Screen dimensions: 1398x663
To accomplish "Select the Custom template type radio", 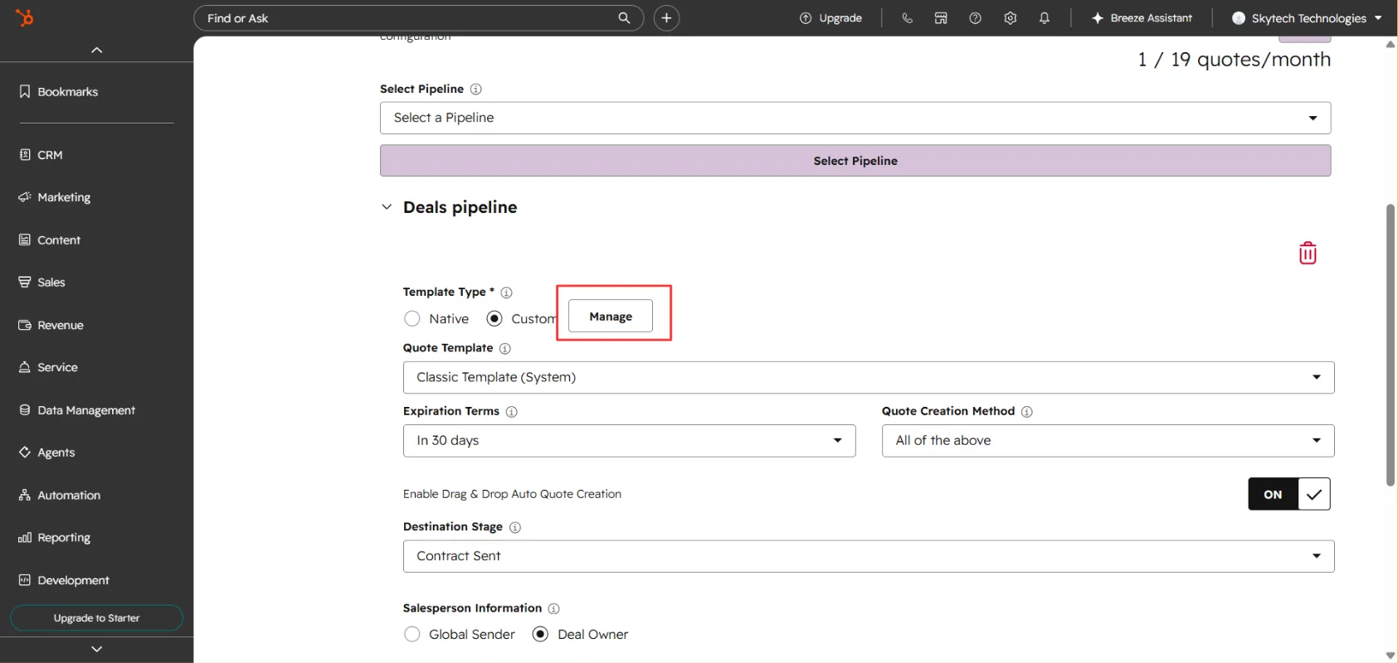I will coord(494,319).
